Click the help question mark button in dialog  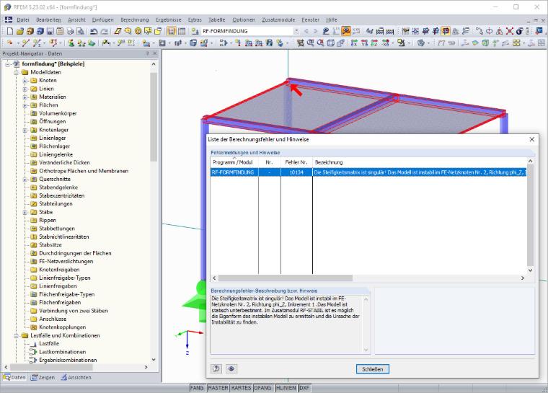click(216, 368)
